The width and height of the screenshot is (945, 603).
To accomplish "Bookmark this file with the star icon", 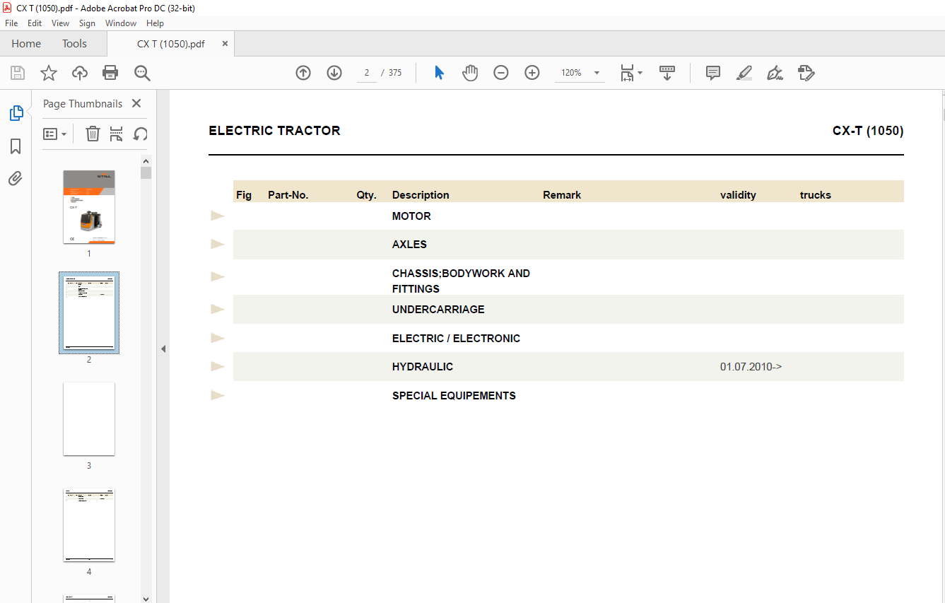I will (x=48, y=73).
